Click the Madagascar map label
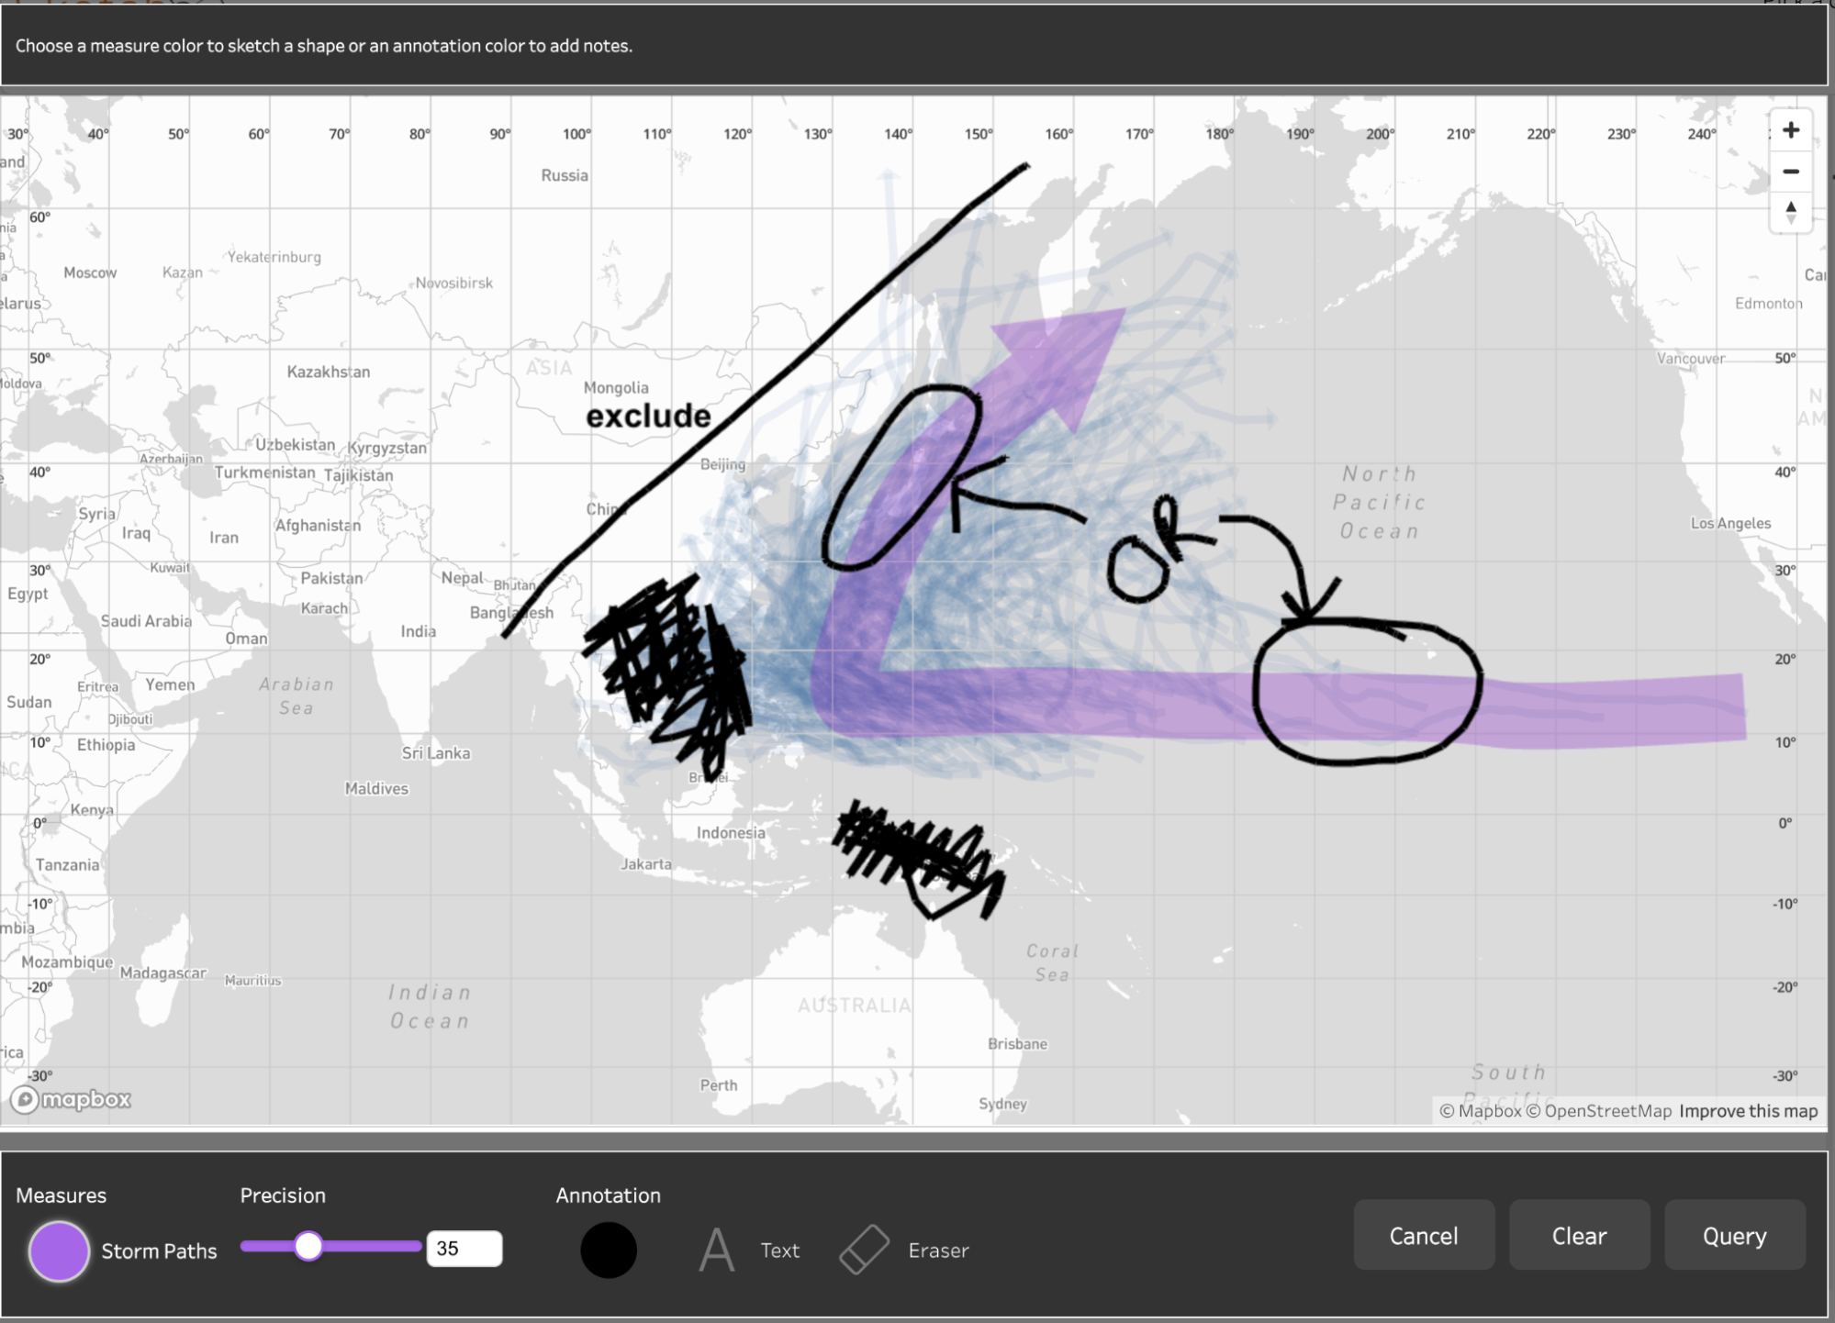The image size is (1835, 1323). point(162,973)
